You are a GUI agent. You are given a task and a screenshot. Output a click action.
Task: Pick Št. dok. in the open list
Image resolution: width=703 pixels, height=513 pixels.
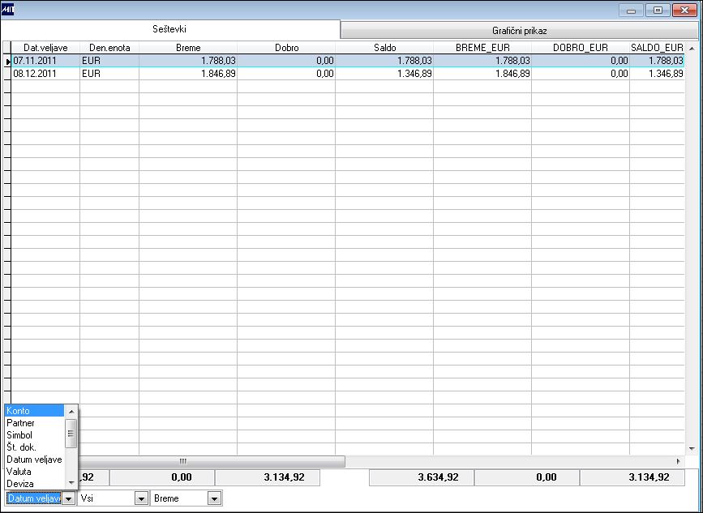click(x=35, y=447)
